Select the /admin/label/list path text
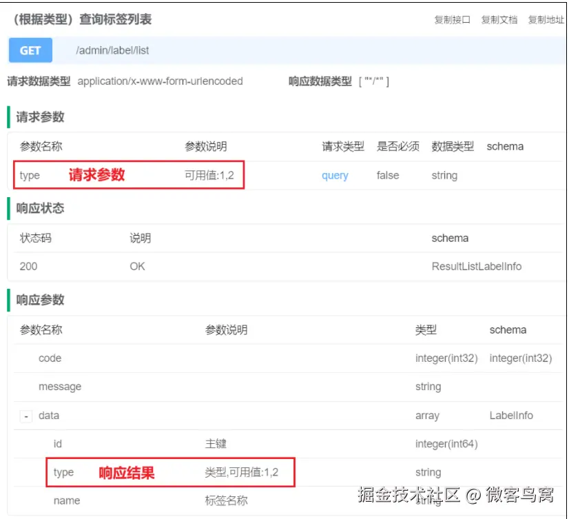This screenshot has height=519, width=569. 112,50
